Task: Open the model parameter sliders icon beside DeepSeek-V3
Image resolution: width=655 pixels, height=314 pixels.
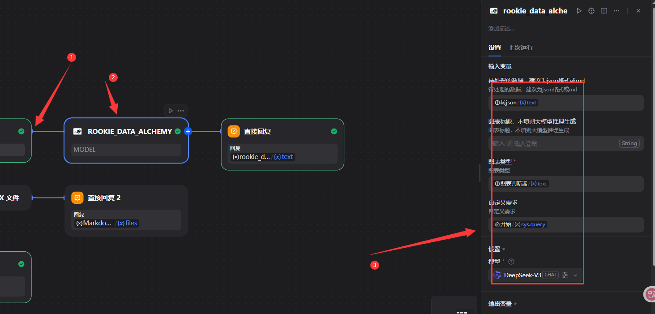Action: 565,275
